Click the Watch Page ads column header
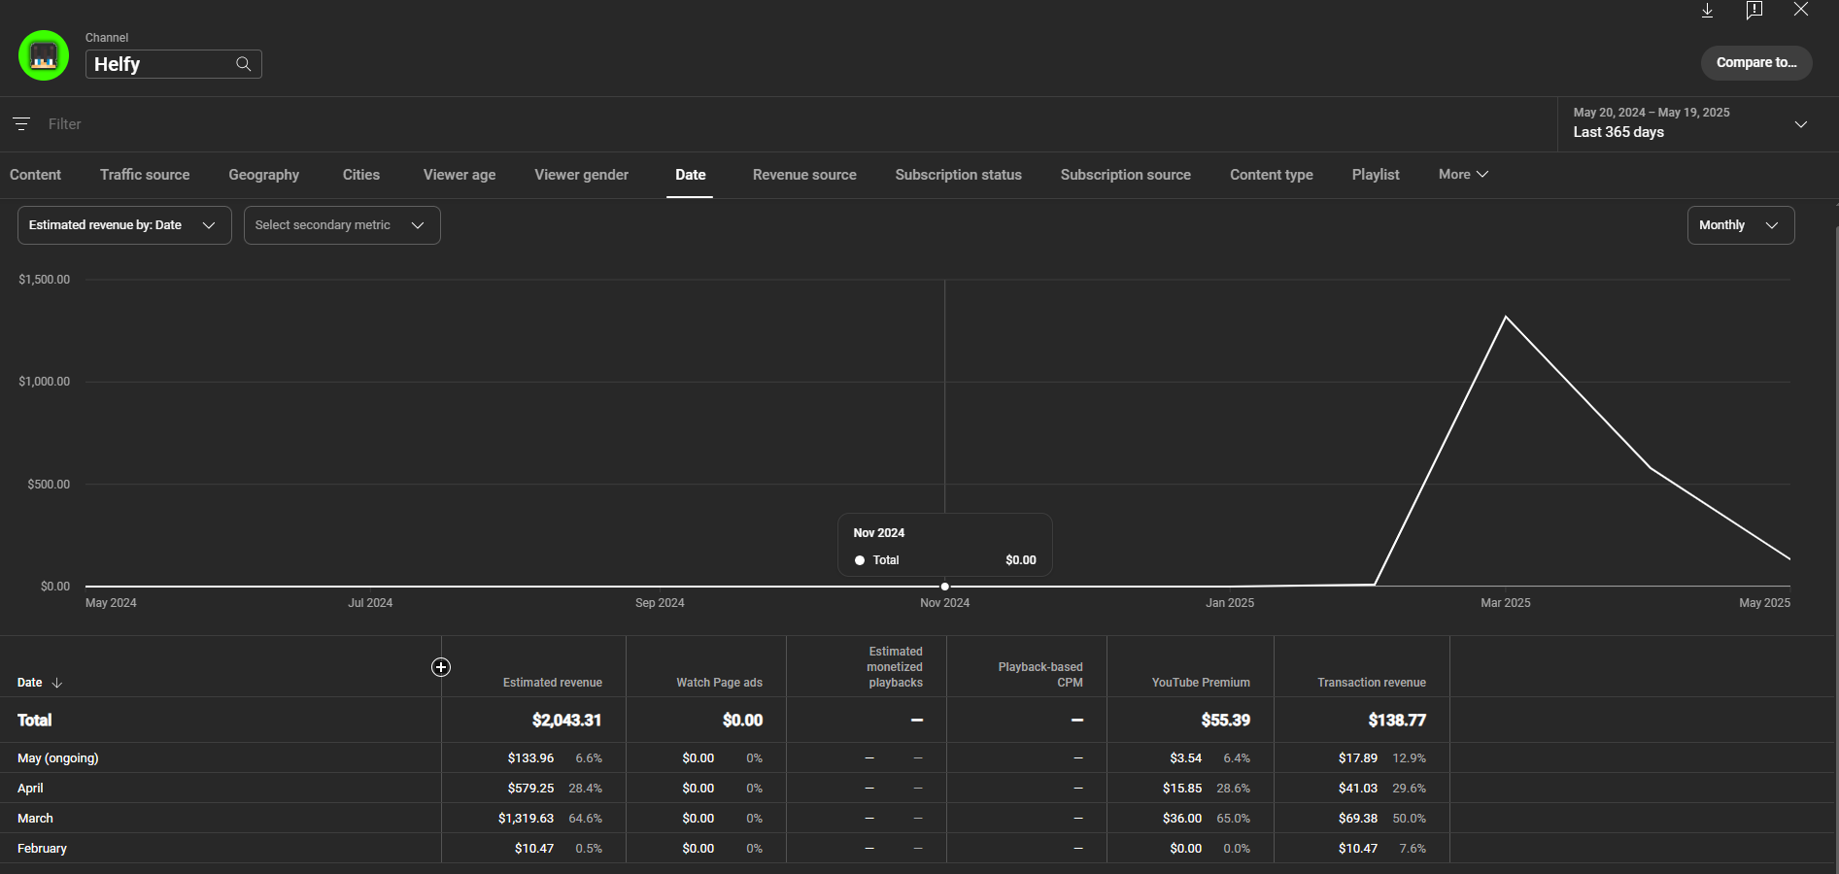1839x874 pixels. (719, 683)
